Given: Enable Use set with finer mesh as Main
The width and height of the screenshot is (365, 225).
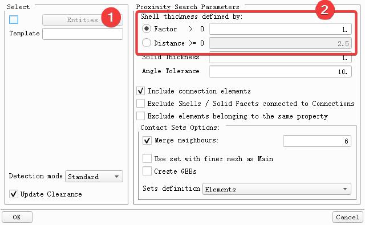Looking at the screenshot, I should (147, 158).
